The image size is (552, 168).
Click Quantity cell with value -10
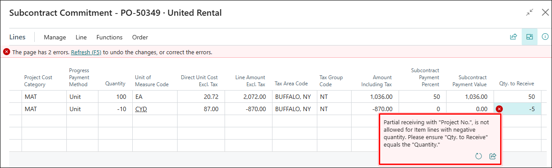(115, 109)
